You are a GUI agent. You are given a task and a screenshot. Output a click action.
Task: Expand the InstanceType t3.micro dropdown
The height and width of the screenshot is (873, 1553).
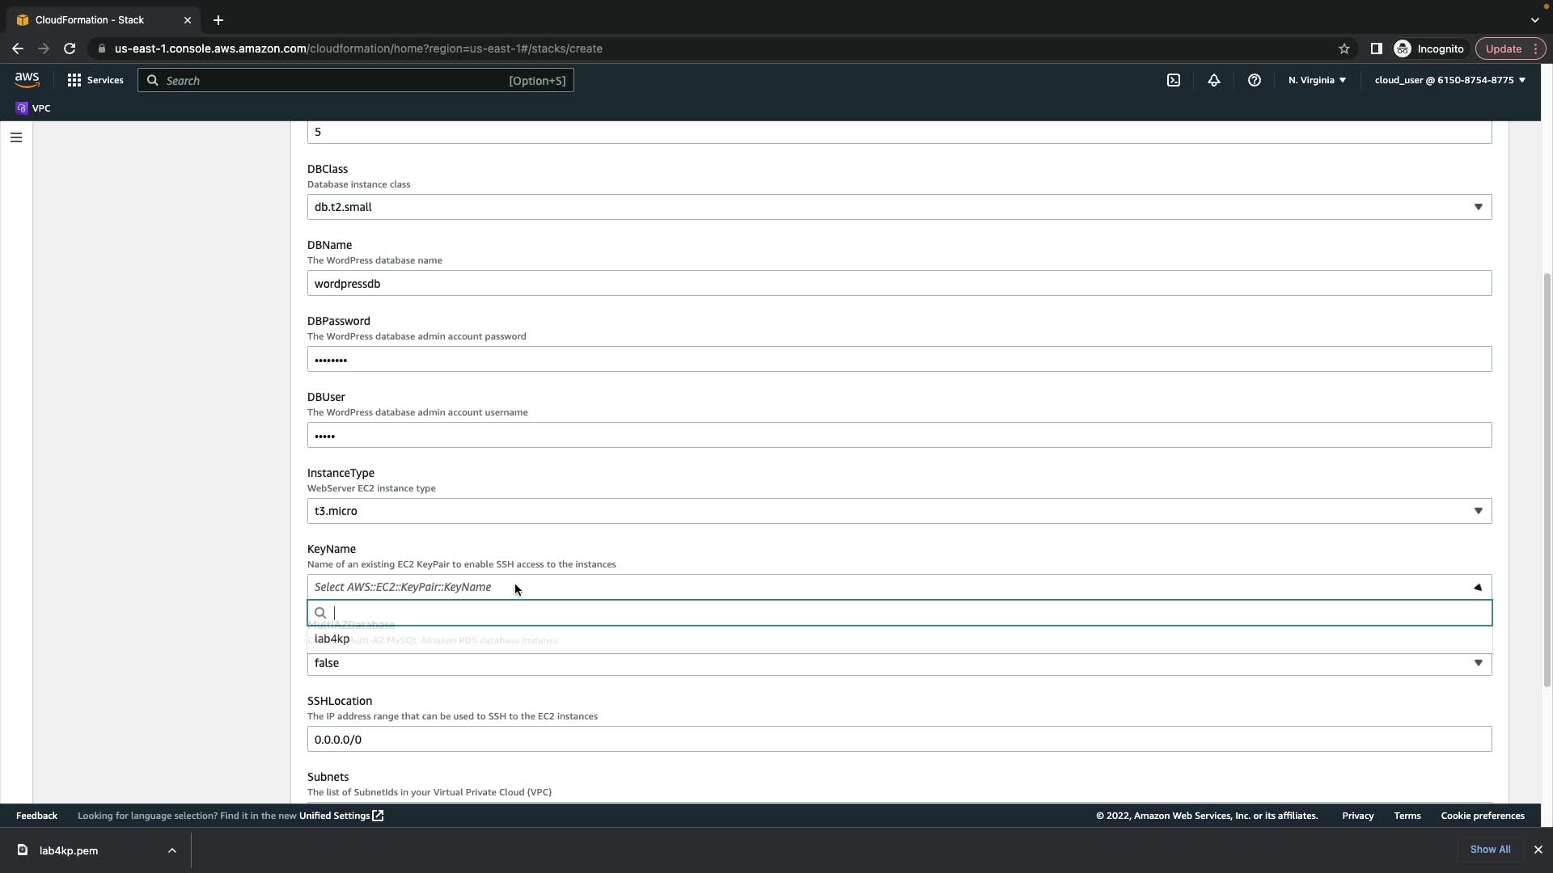[x=898, y=511]
